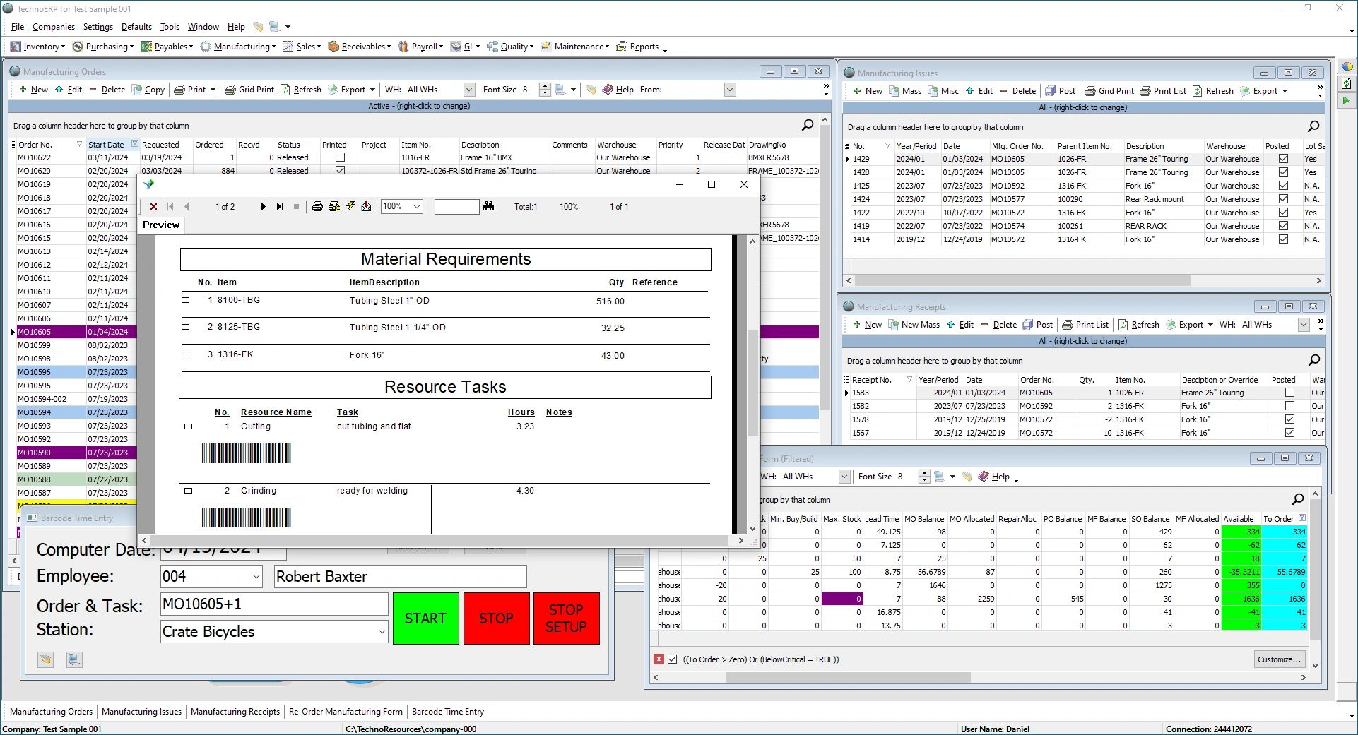Increase Font Size with the stepper up arrow
Screen dimensions: 1358x735
tap(545, 85)
